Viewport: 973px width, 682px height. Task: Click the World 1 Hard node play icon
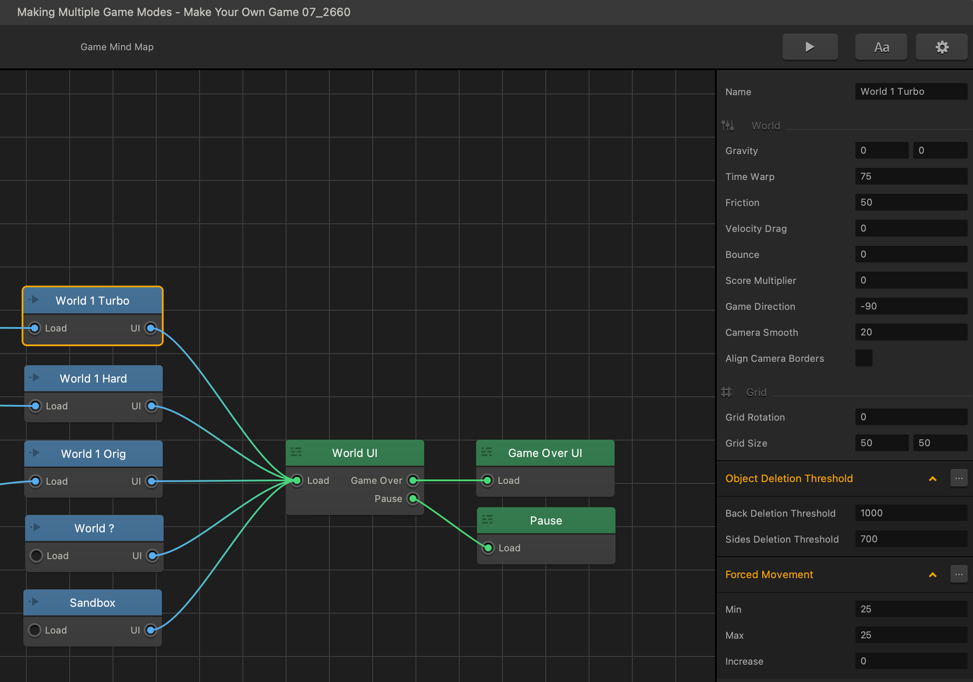35,378
